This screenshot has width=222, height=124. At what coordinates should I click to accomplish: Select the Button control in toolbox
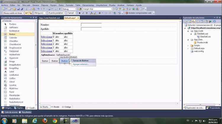(x=18, y=34)
